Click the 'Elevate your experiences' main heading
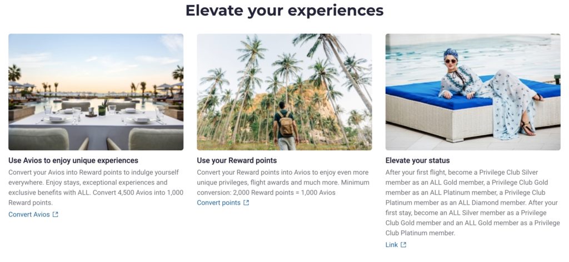The width and height of the screenshot is (569, 262). [284, 11]
